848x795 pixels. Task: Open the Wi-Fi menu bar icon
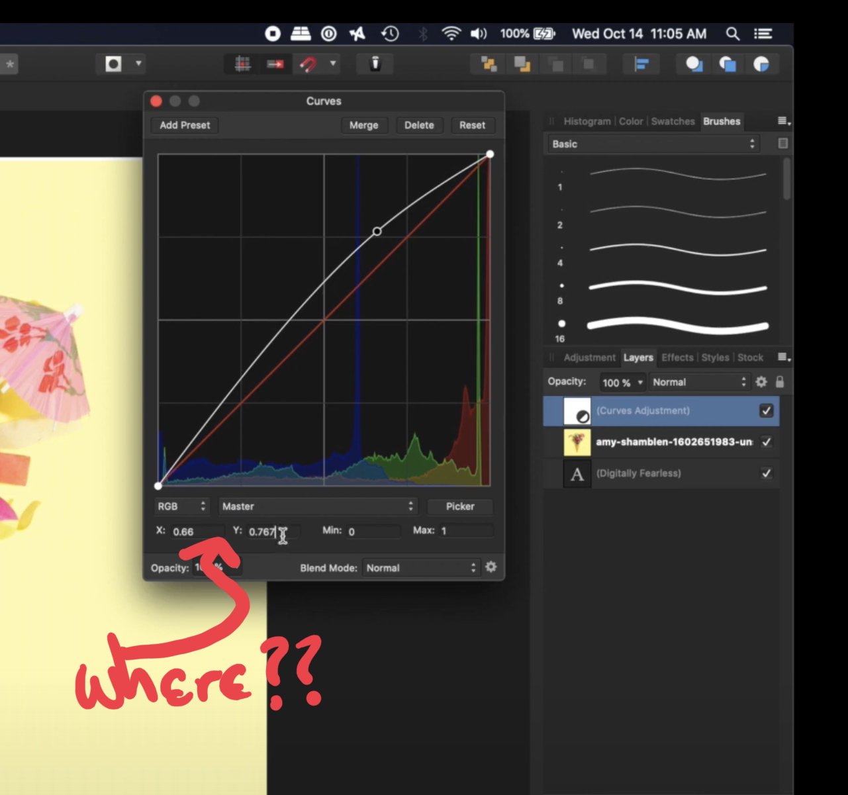(x=451, y=33)
